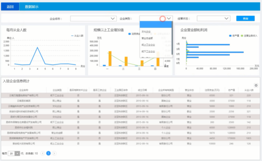Screen dimensions: 262x161
Task: Open the rows-per-page 20 selector
Action: coord(14,153)
